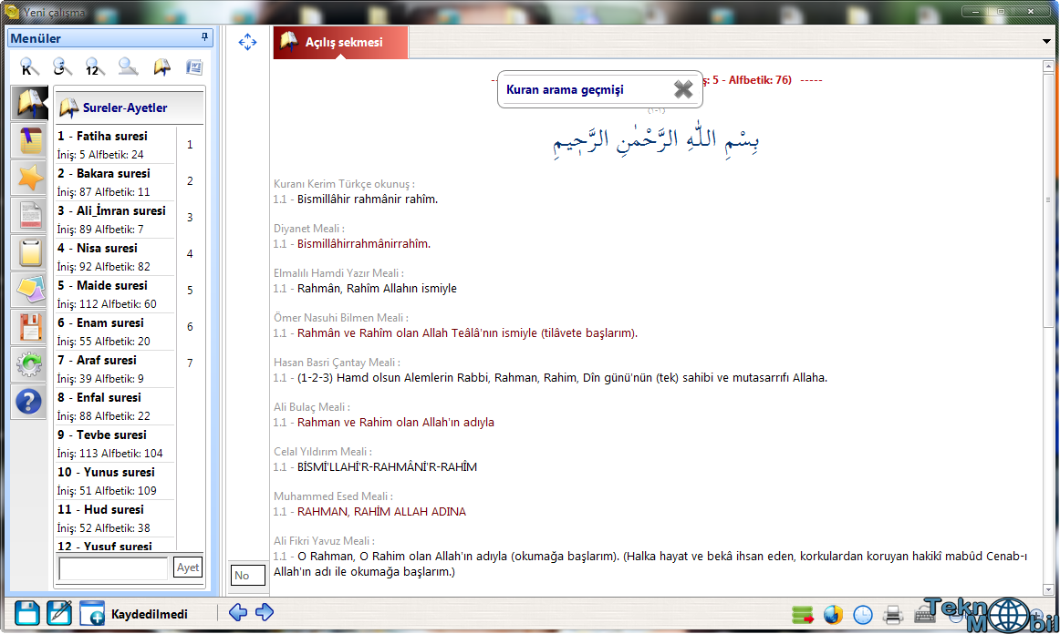
Task: Click the new window plus icon
Action: [92, 613]
